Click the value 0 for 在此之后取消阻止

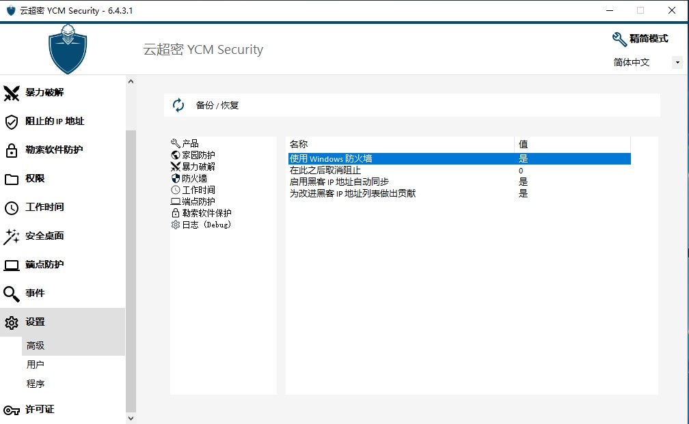click(521, 171)
